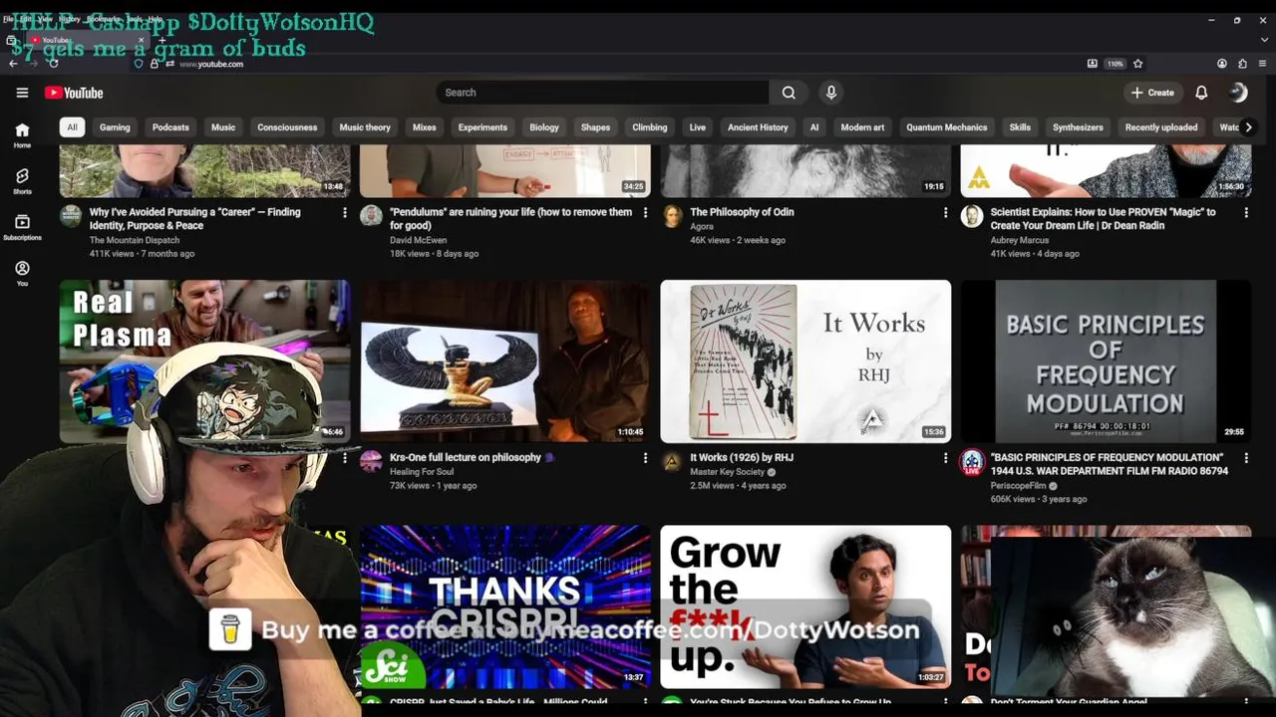Open the It Works (1926) by RHJ title
1276x717 pixels.
tap(742, 458)
